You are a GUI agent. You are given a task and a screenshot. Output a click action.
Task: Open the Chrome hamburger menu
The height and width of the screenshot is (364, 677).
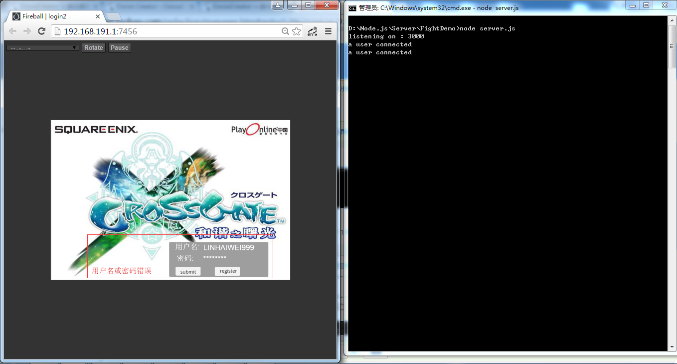tap(328, 31)
